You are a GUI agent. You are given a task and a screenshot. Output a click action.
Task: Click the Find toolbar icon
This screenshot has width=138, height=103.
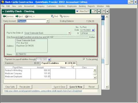coord(54,16)
